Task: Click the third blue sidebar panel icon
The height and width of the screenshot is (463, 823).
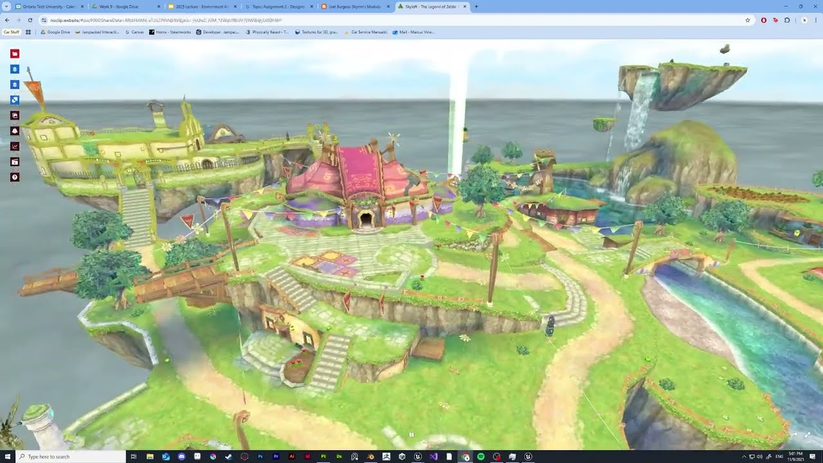Action: pos(15,85)
